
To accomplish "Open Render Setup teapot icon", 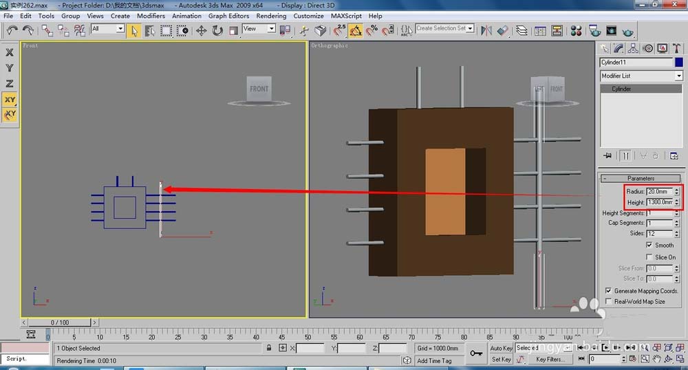I will click(x=595, y=31).
